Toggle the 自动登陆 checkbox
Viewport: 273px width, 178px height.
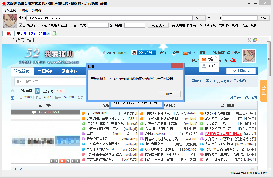[20, 25]
